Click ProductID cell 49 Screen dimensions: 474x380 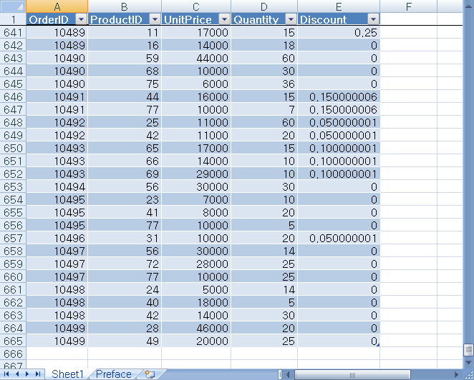tap(125, 341)
